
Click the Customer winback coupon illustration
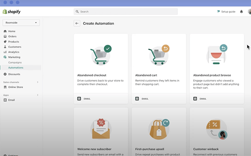tap(217, 129)
